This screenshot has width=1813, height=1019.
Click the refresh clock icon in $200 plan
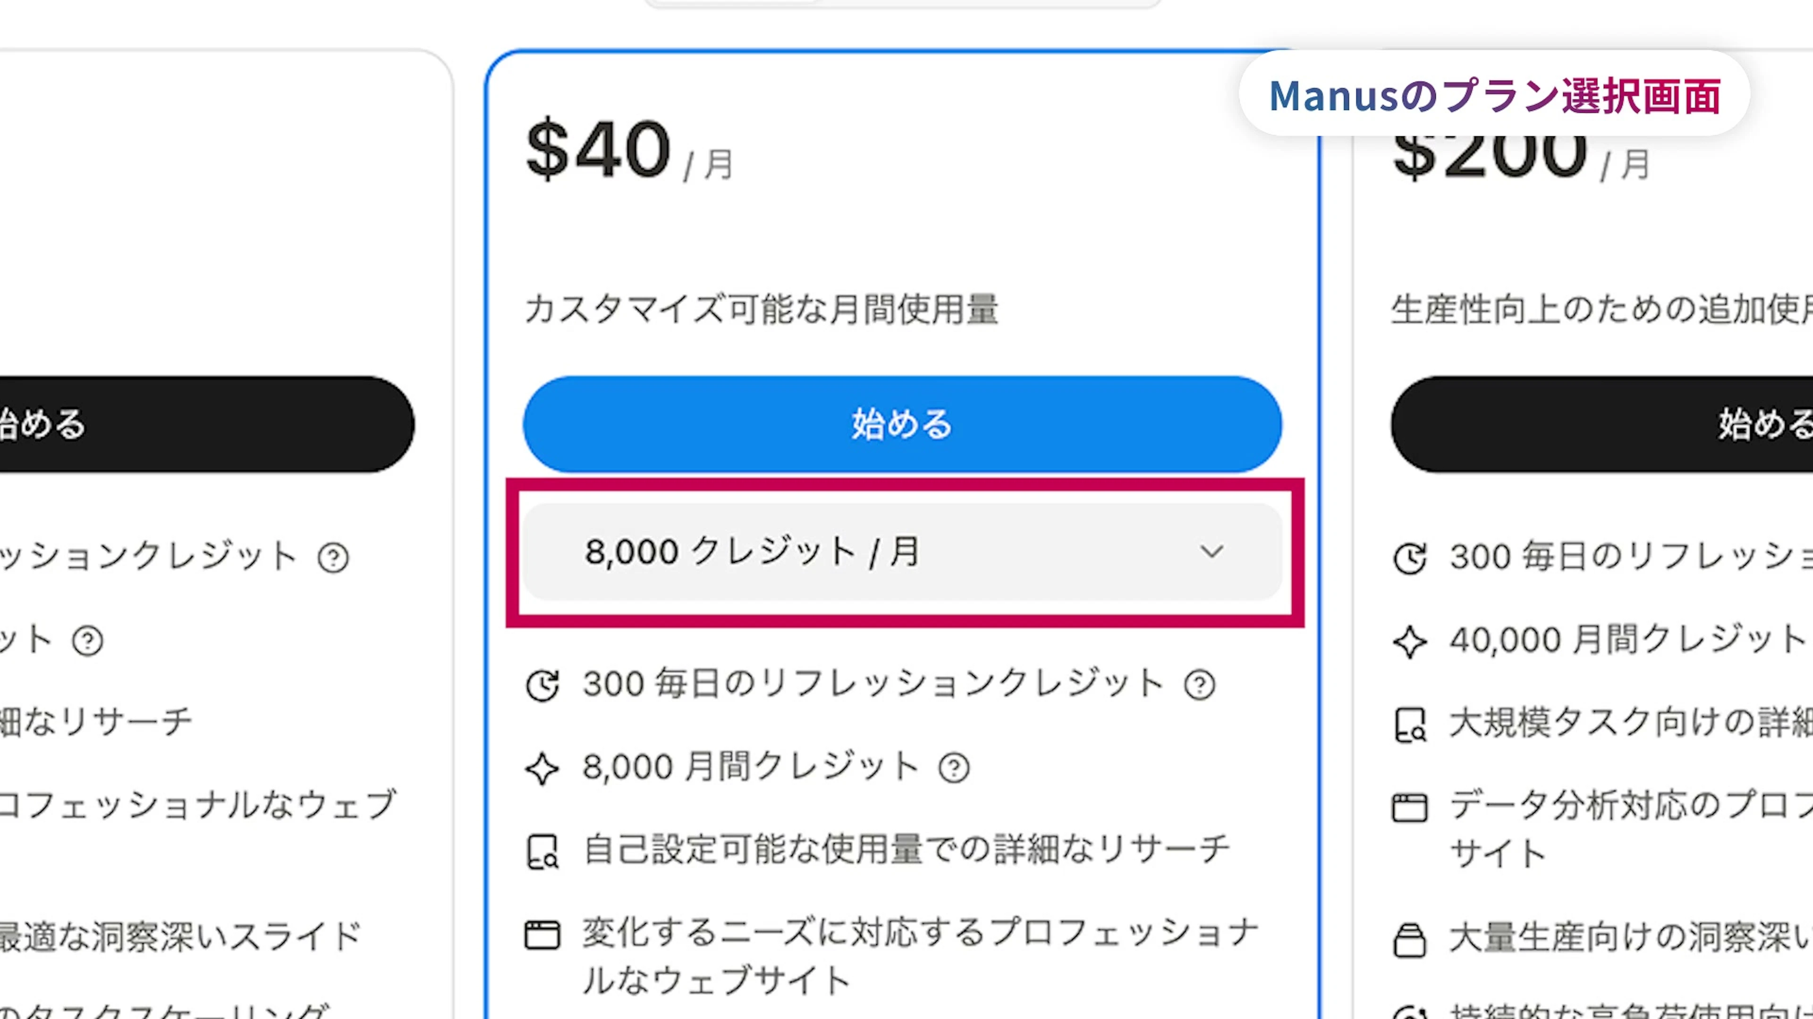coord(1410,559)
